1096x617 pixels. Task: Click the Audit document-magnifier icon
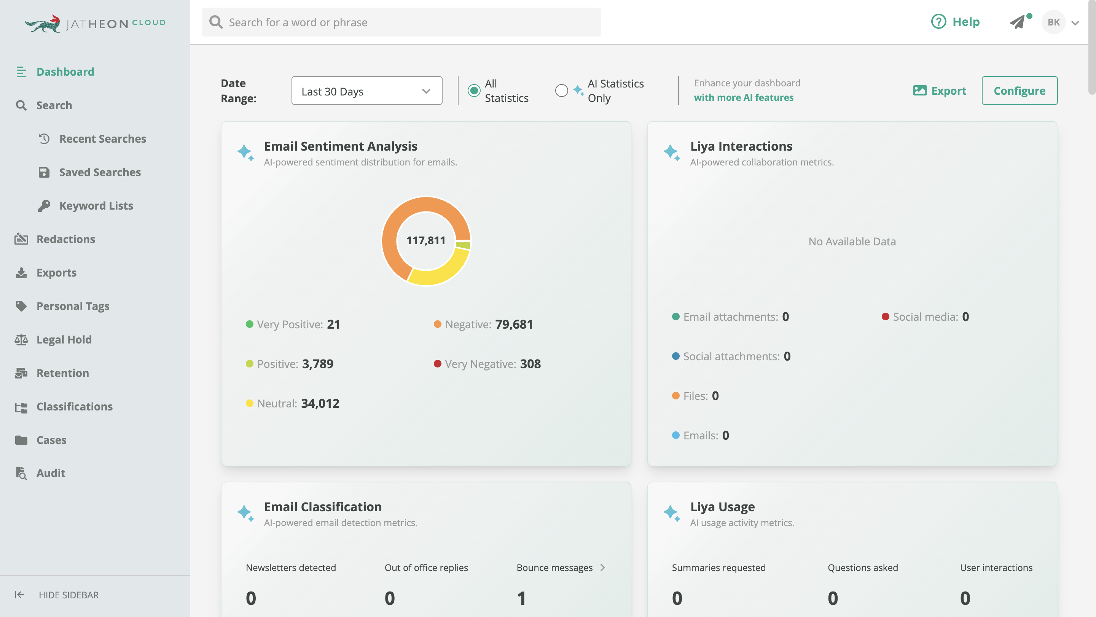click(21, 473)
